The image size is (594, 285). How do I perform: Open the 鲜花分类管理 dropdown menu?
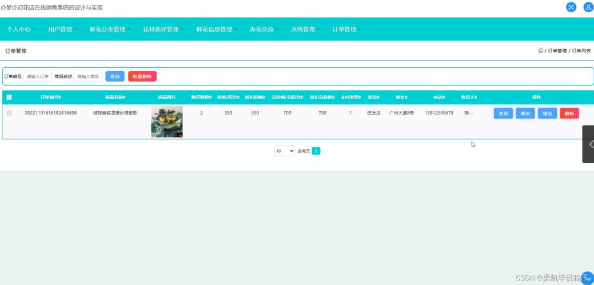pos(110,29)
